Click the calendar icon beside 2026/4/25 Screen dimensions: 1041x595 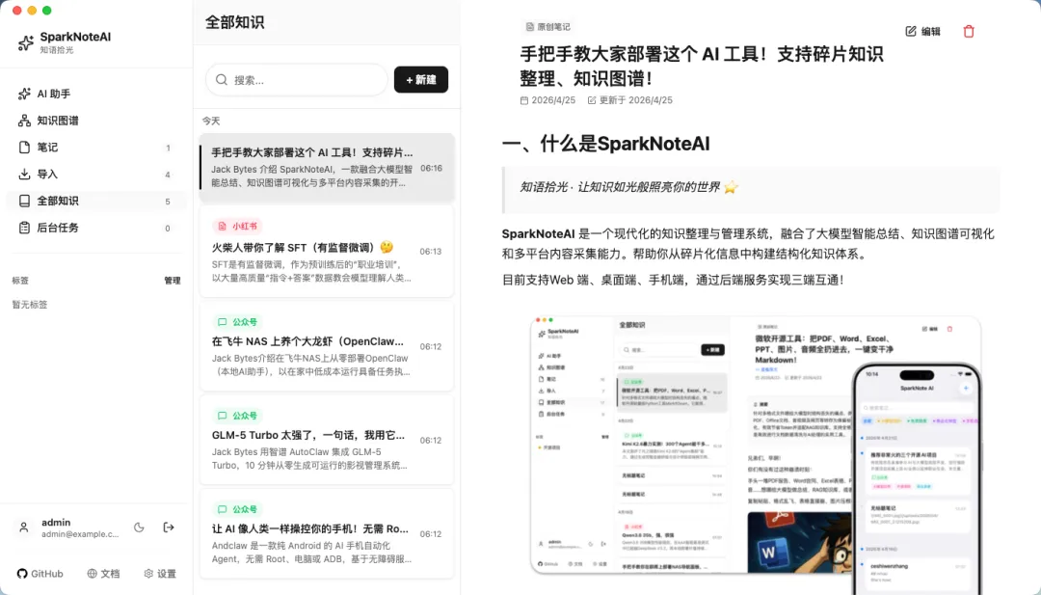[x=523, y=100]
